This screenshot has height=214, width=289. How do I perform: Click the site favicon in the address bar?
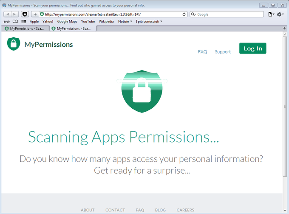click(x=42, y=14)
